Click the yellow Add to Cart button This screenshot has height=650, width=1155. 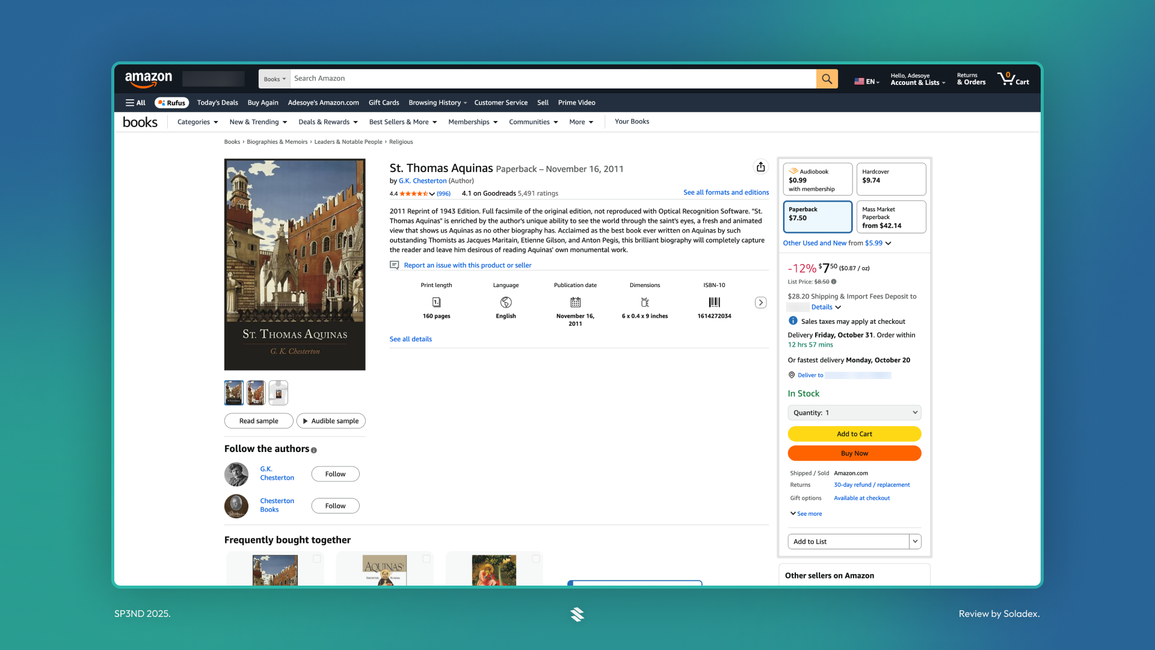pyautogui.click(x=854, y=434)
